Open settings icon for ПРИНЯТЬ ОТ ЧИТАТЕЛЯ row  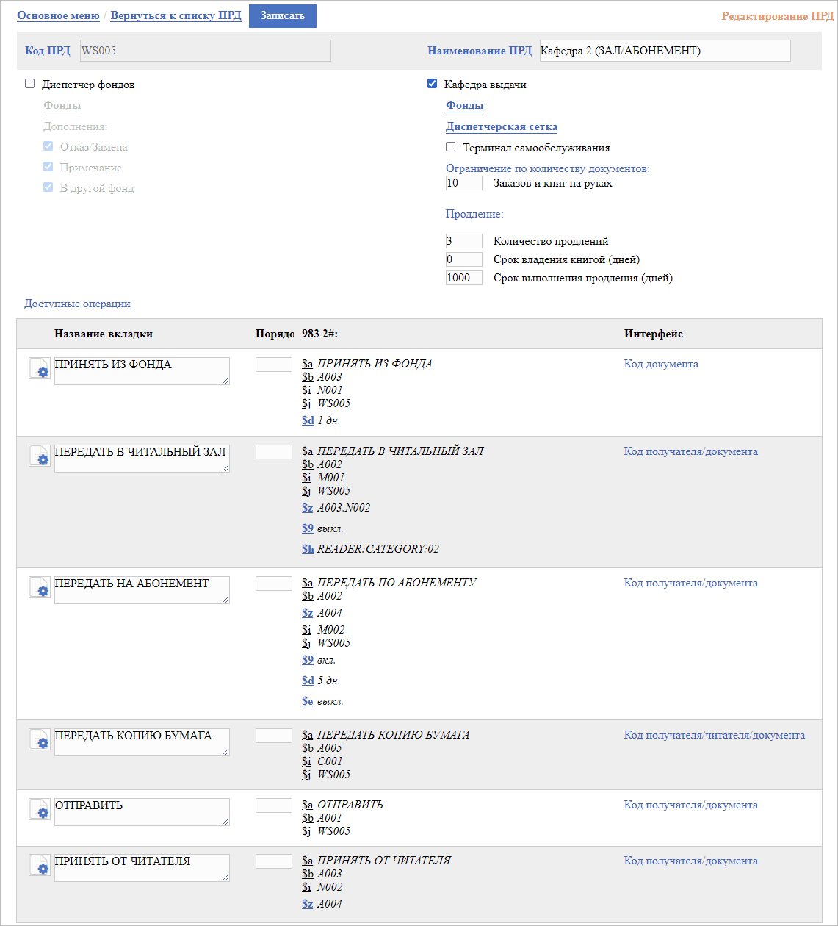coord(40,865)
